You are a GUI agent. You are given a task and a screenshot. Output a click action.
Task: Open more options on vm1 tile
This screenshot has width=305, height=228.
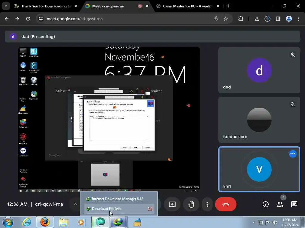point(293,154)
